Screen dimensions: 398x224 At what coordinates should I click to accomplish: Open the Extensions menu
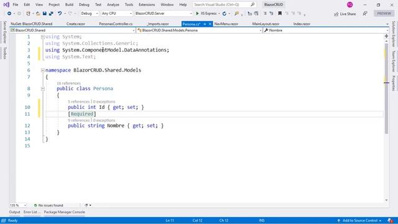pyautogui.click(x=147, y=4)
